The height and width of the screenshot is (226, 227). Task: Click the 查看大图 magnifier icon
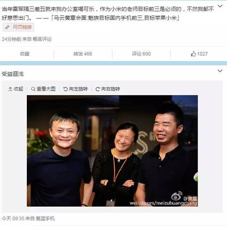33,89
